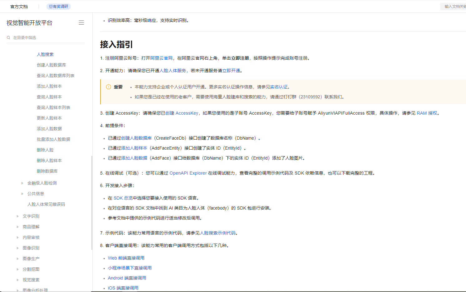Click the 有奖调研 survey badge

(58, 6)
